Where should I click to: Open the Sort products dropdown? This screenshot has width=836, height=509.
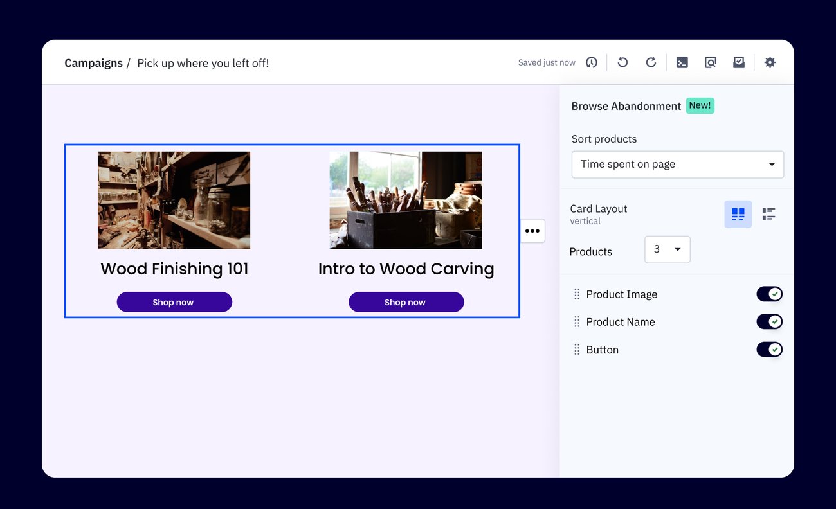tap(678, 165)
